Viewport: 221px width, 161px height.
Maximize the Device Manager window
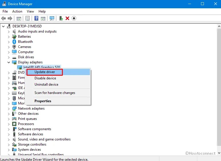click(202, 4)
